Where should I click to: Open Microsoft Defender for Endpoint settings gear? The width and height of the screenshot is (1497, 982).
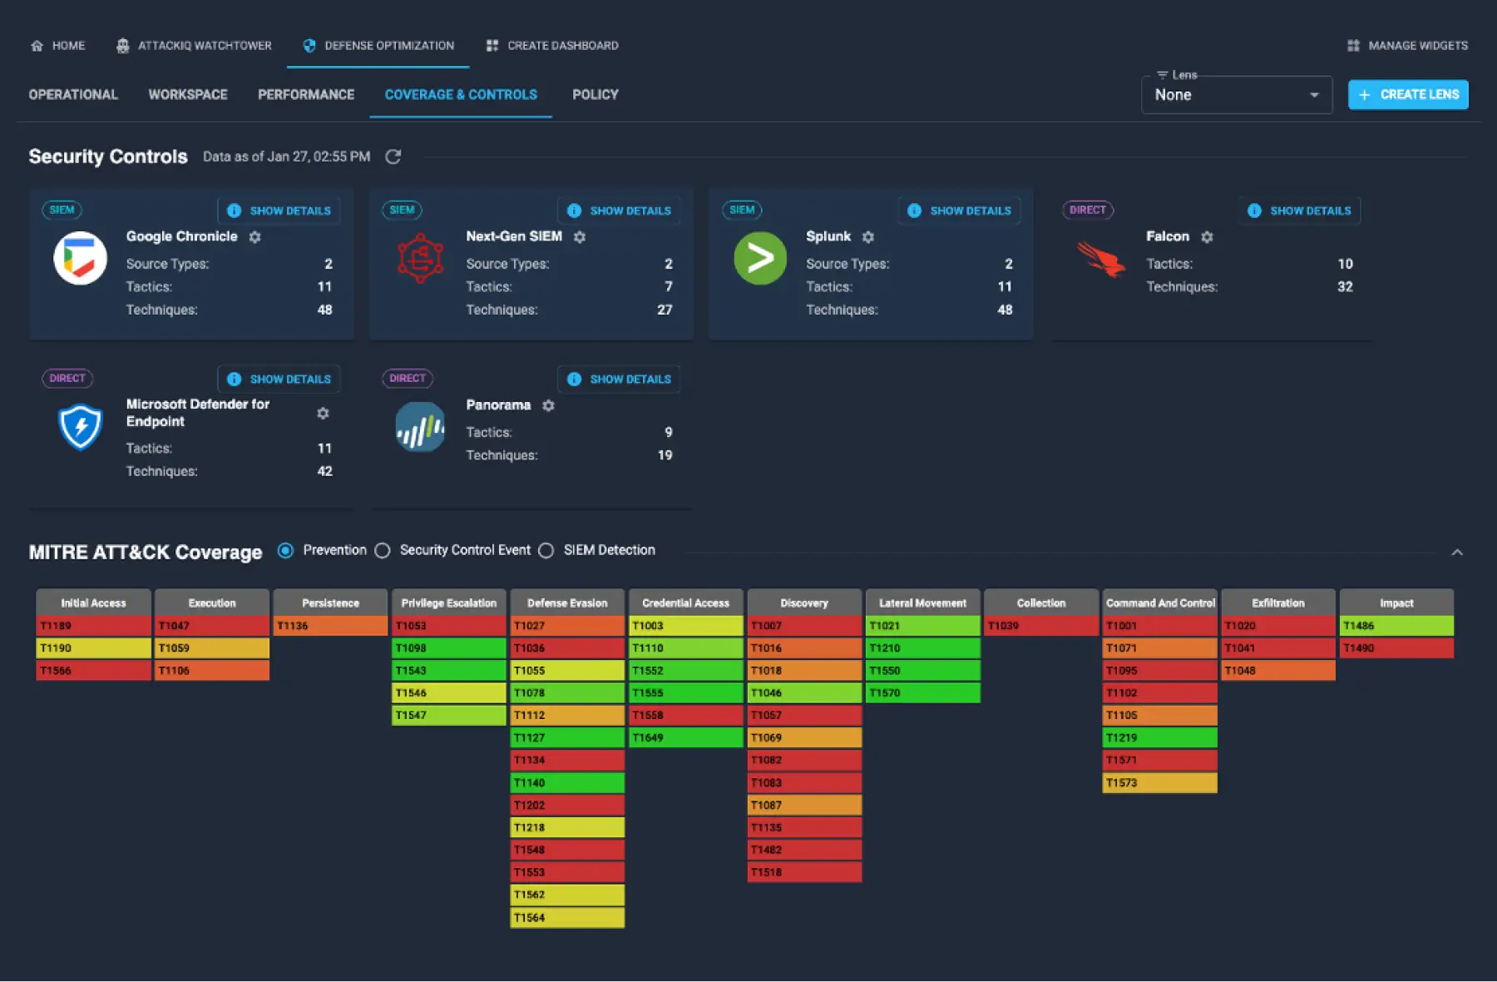[324, 414]
